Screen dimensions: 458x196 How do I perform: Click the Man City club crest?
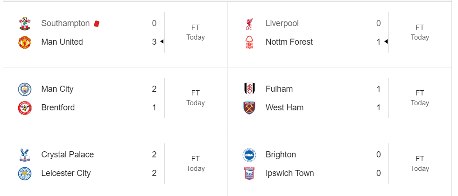[24, 89]
